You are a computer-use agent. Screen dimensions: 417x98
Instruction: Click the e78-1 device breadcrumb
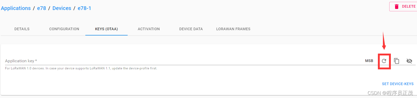pos(84,8)
